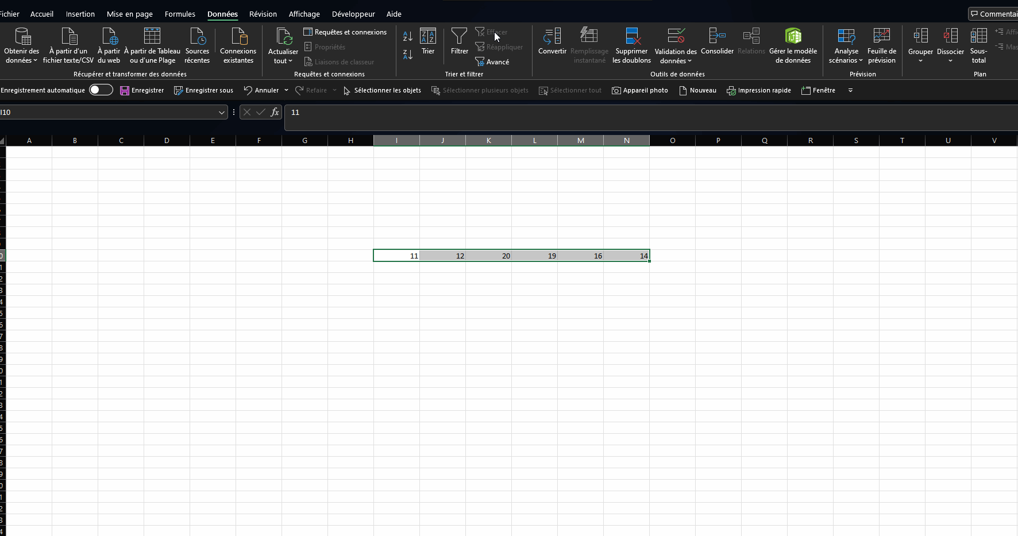Select column header P
The width and height of the screenshot is (1018, 536).
click(x=718, y=141)
